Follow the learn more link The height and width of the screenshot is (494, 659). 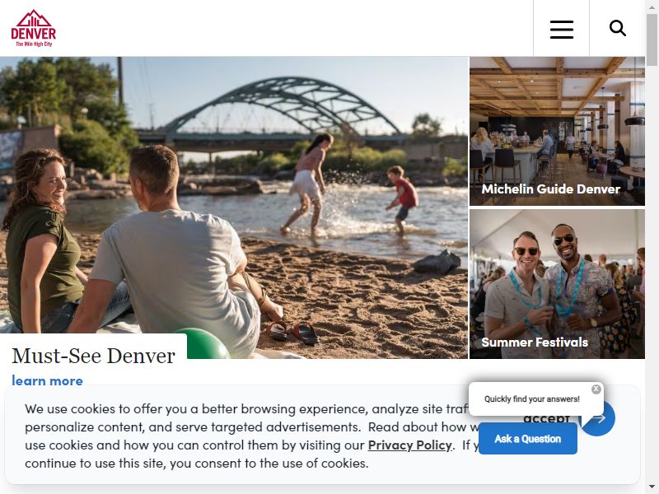pyautogui.click(x=48, y=380)
